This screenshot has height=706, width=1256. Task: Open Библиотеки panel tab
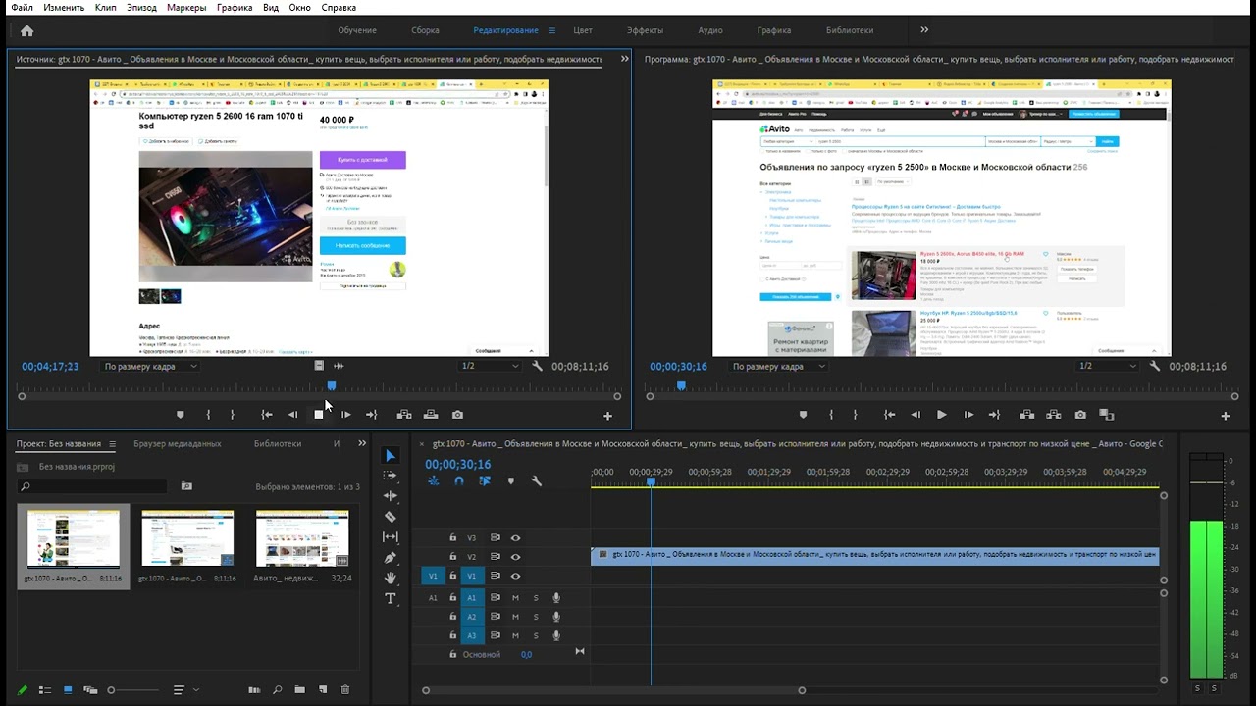[x=278, y=443]
